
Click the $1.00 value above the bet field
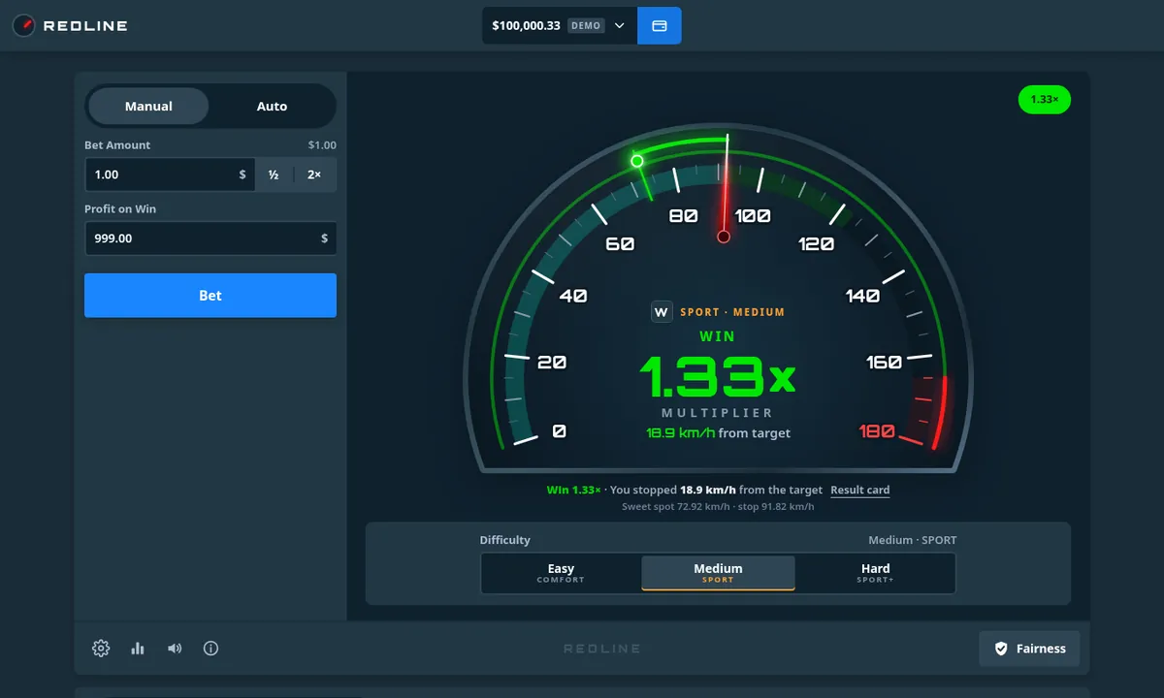tap(322, 145)
